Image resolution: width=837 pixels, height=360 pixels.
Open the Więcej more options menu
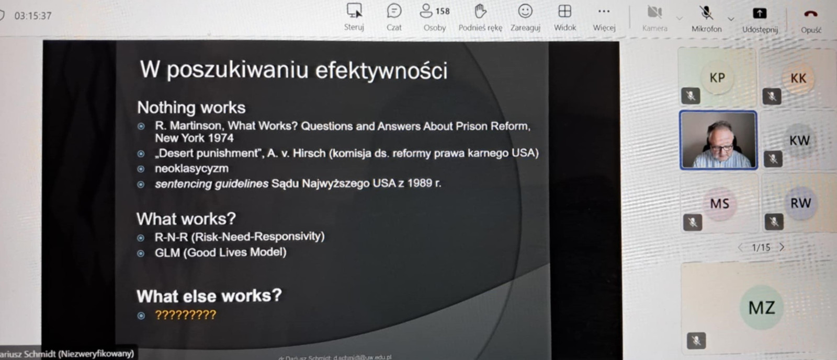(604, 11)
